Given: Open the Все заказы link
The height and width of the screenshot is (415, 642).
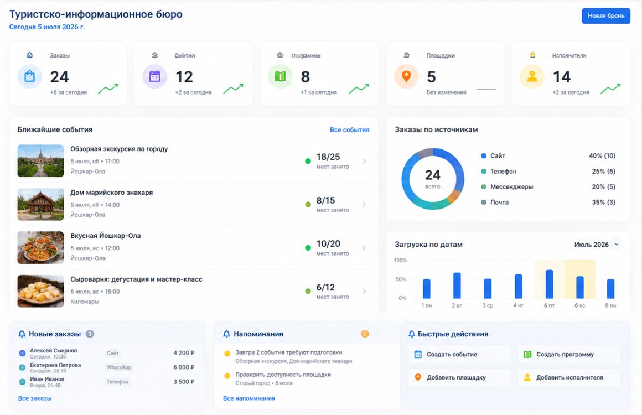Looking at the screenshot, I should pyautogui.click(x=35, y=398).
